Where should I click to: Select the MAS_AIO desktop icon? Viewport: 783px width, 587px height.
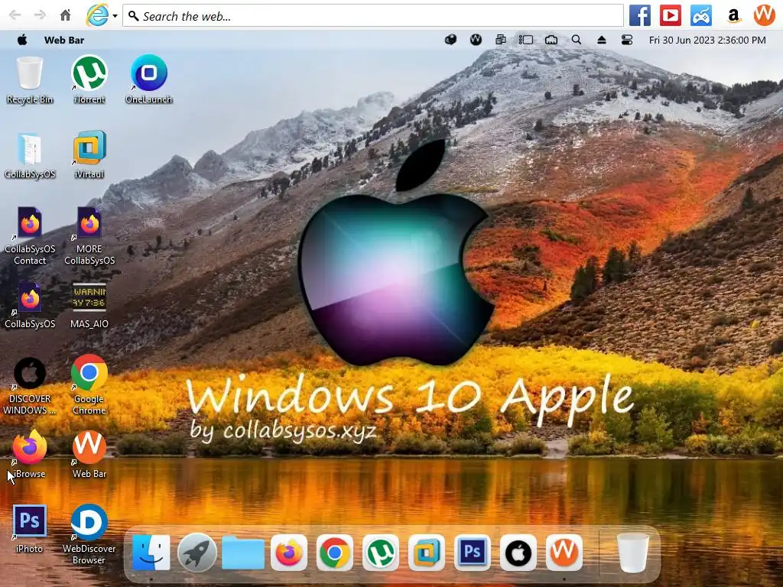coord(89,305)
